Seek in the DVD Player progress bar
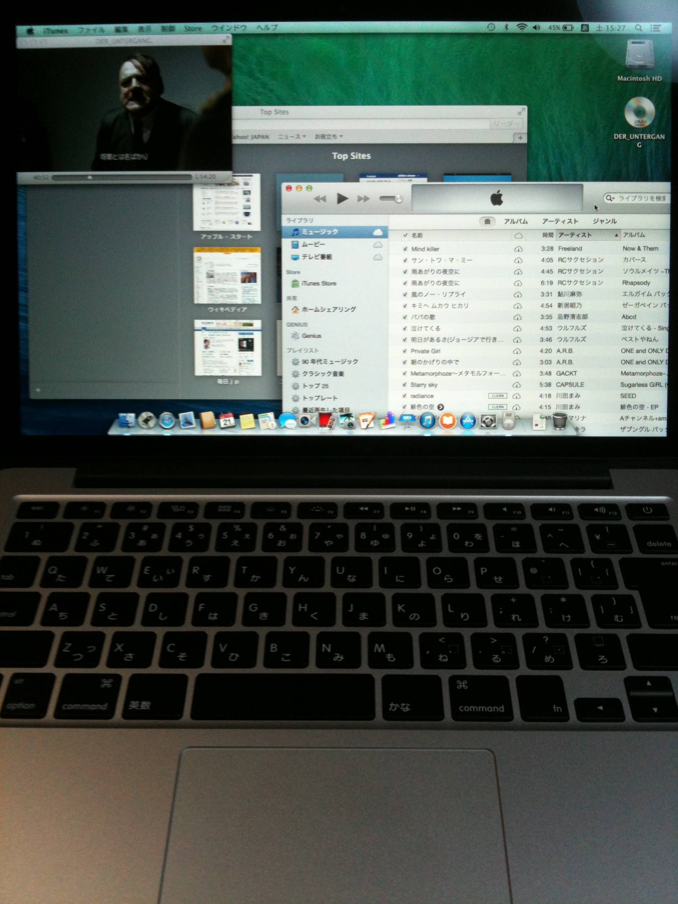Image resolution: width=678 pixels, height=904 pixels. click(x=121, y=177)
